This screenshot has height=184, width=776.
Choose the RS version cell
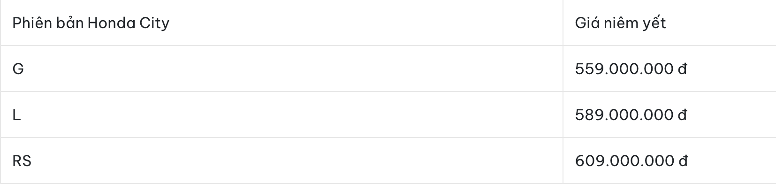281,161
